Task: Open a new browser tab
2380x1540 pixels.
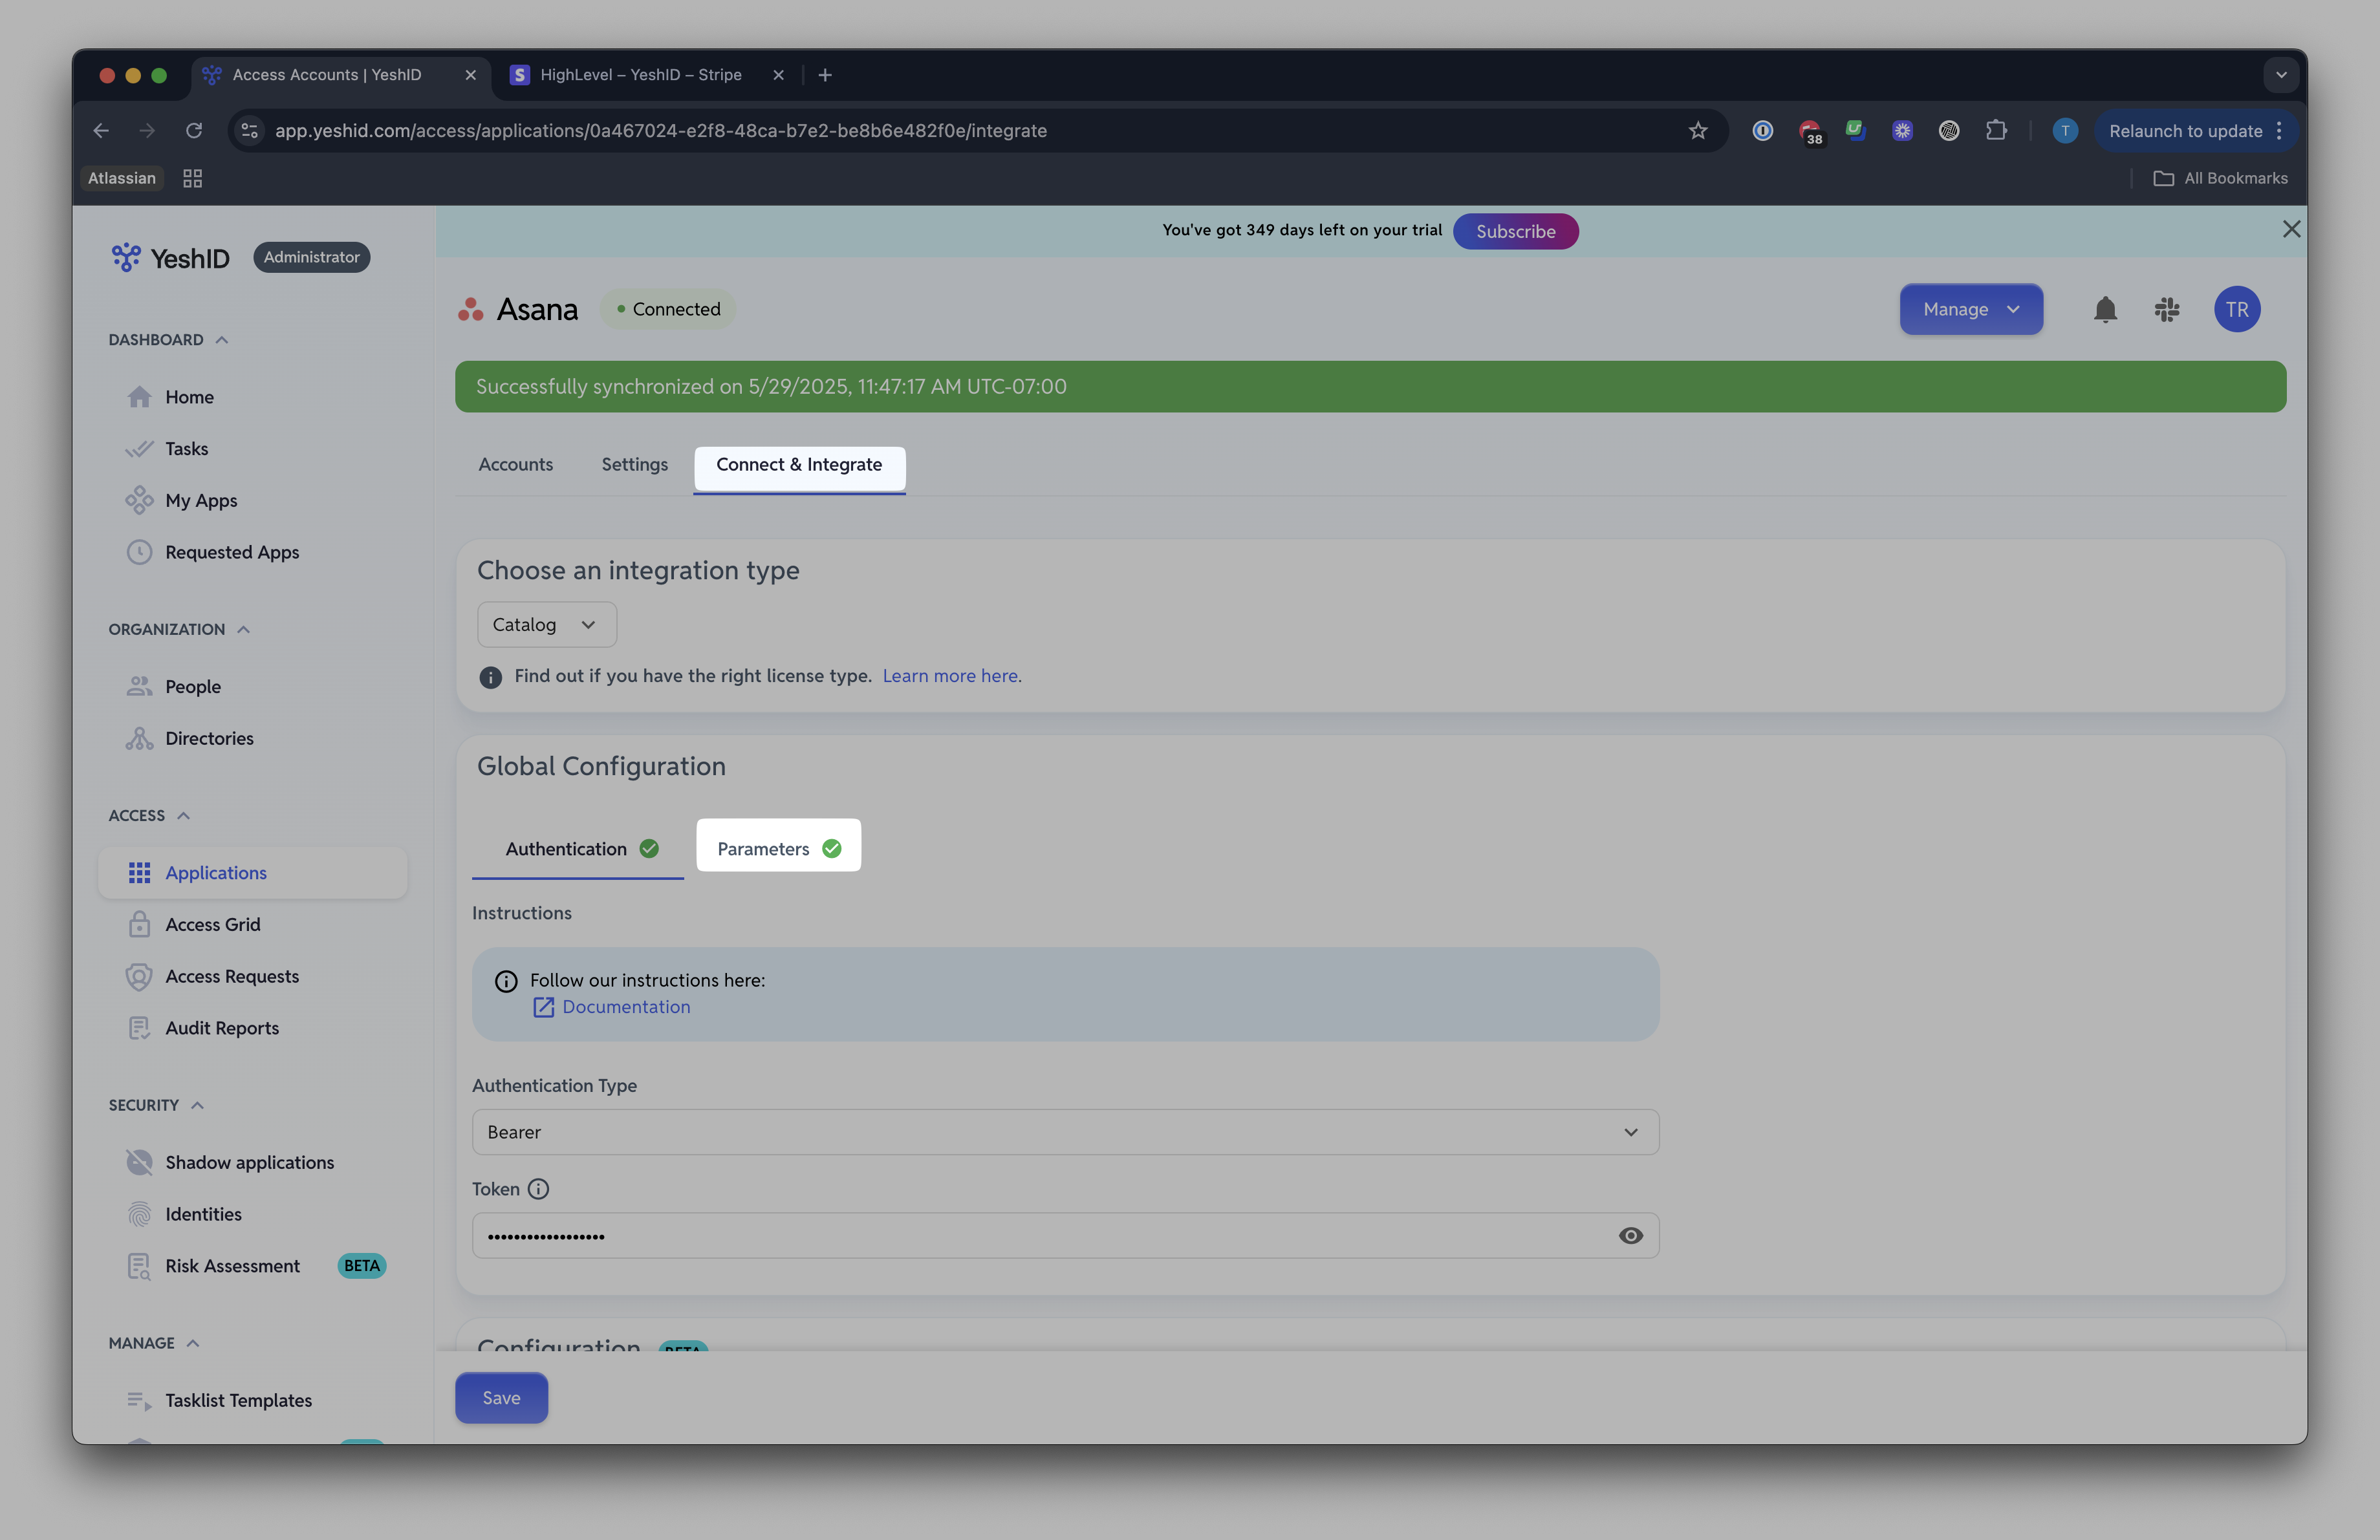Action: click(825, 75)
